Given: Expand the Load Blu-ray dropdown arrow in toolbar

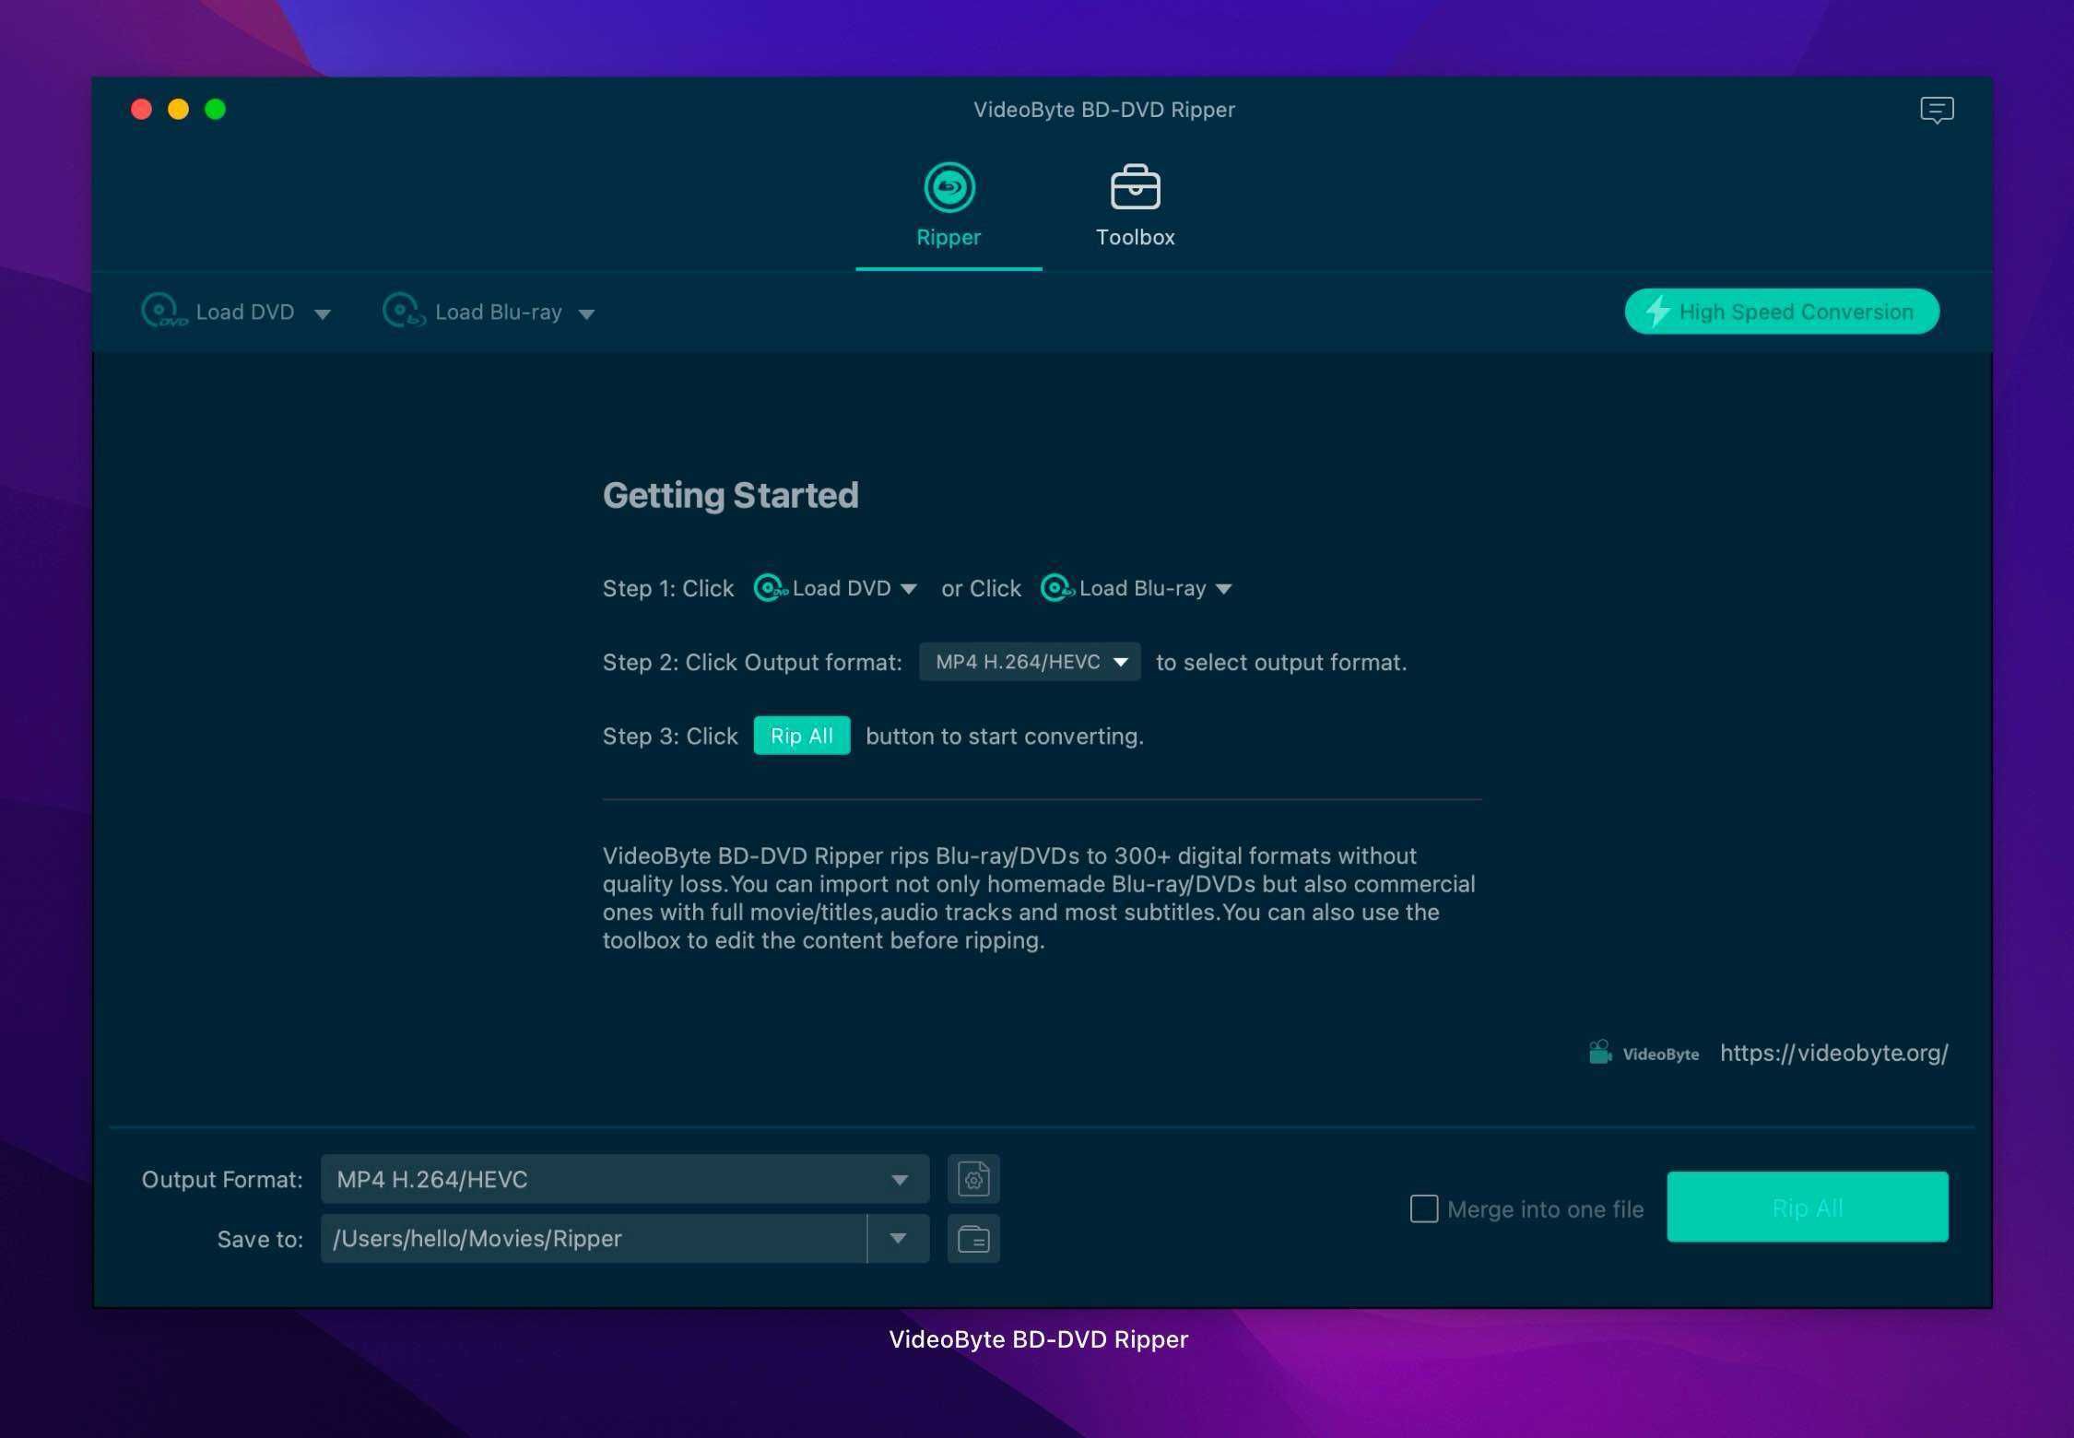Looking at the screenshot, I should [x=586, y=314].
